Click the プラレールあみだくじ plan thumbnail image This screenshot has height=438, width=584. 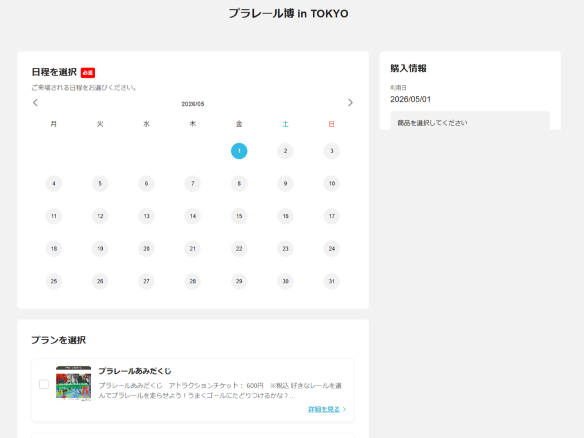coord(74,383)
